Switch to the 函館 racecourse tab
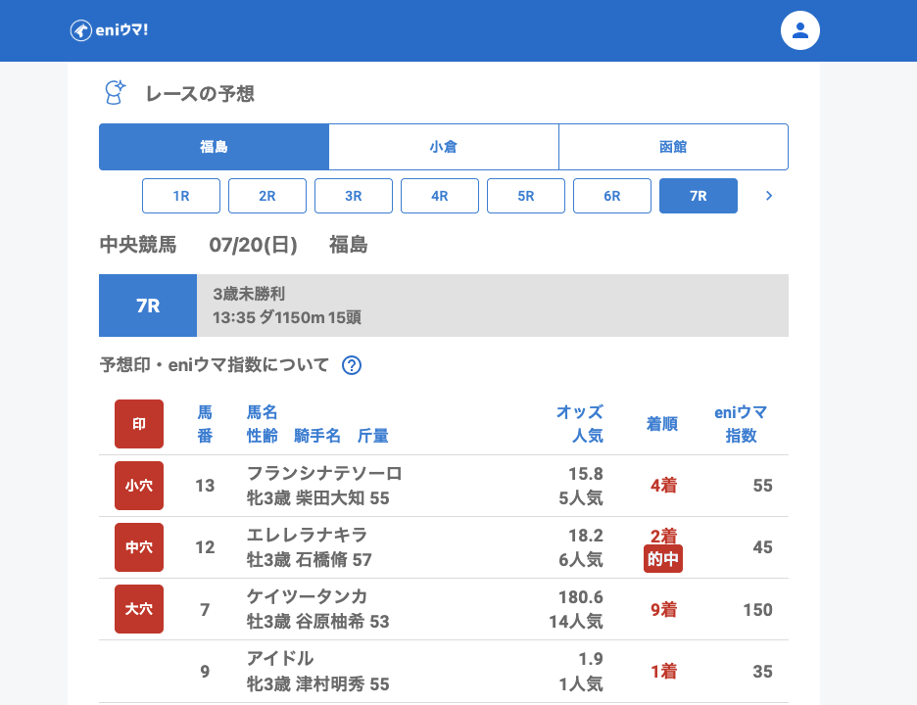The width and height of the screenshot is (917, 705). click(x=673, y=147)
